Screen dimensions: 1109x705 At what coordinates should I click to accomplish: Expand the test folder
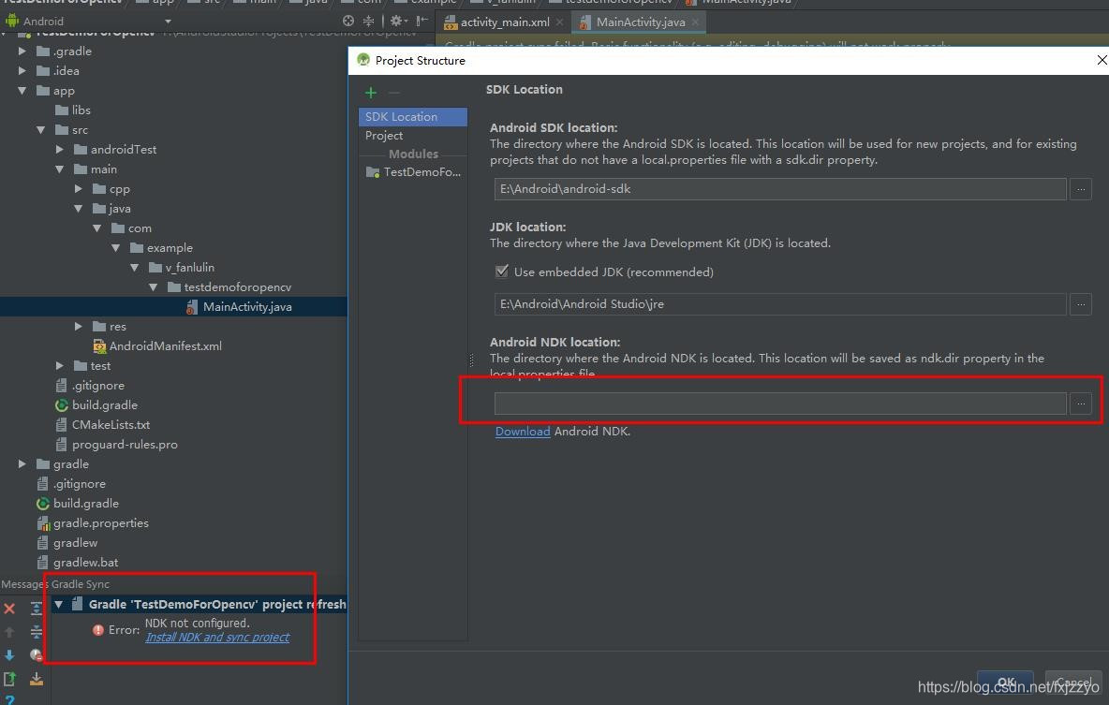click(59, 365)
